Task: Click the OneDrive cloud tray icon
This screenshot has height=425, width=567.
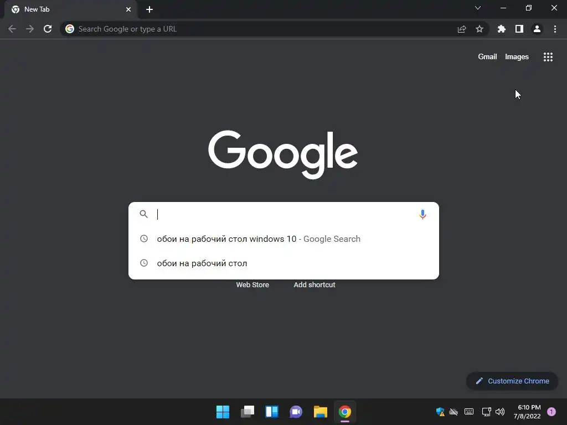Action: [453, 412]
